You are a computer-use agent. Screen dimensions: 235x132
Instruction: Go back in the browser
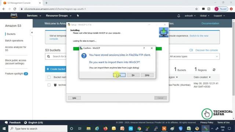pyautogui.click(x=4, y=9)
